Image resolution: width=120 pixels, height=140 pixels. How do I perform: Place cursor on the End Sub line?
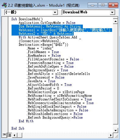(18, 128)
